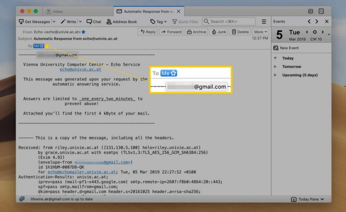346x212 pixels.
Task: Click the Mar 2019 date label
Action: 297,39
